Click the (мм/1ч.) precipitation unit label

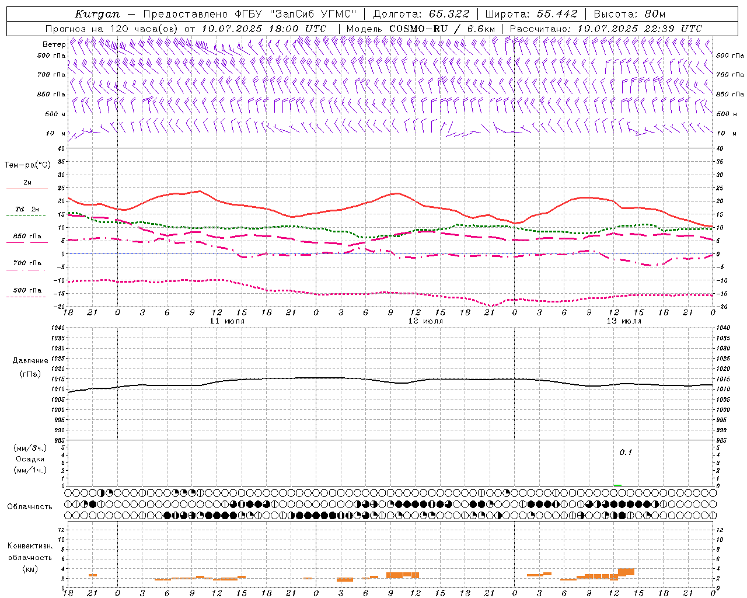(30, 470)
